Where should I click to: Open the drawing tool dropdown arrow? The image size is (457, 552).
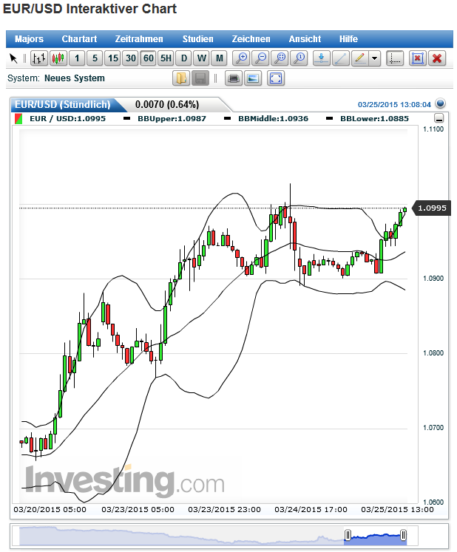pos(375,58)
